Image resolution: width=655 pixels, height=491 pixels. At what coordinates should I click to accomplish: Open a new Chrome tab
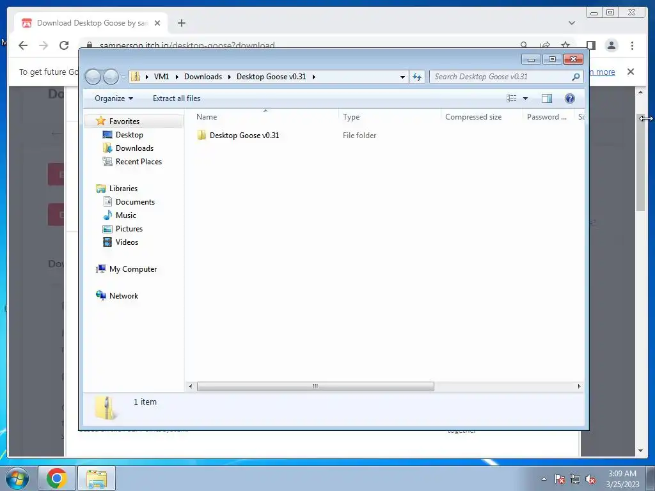pyautogui.click(x=181, y=23)
